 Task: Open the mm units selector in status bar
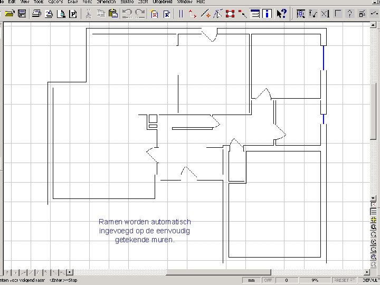pos(251,280)
